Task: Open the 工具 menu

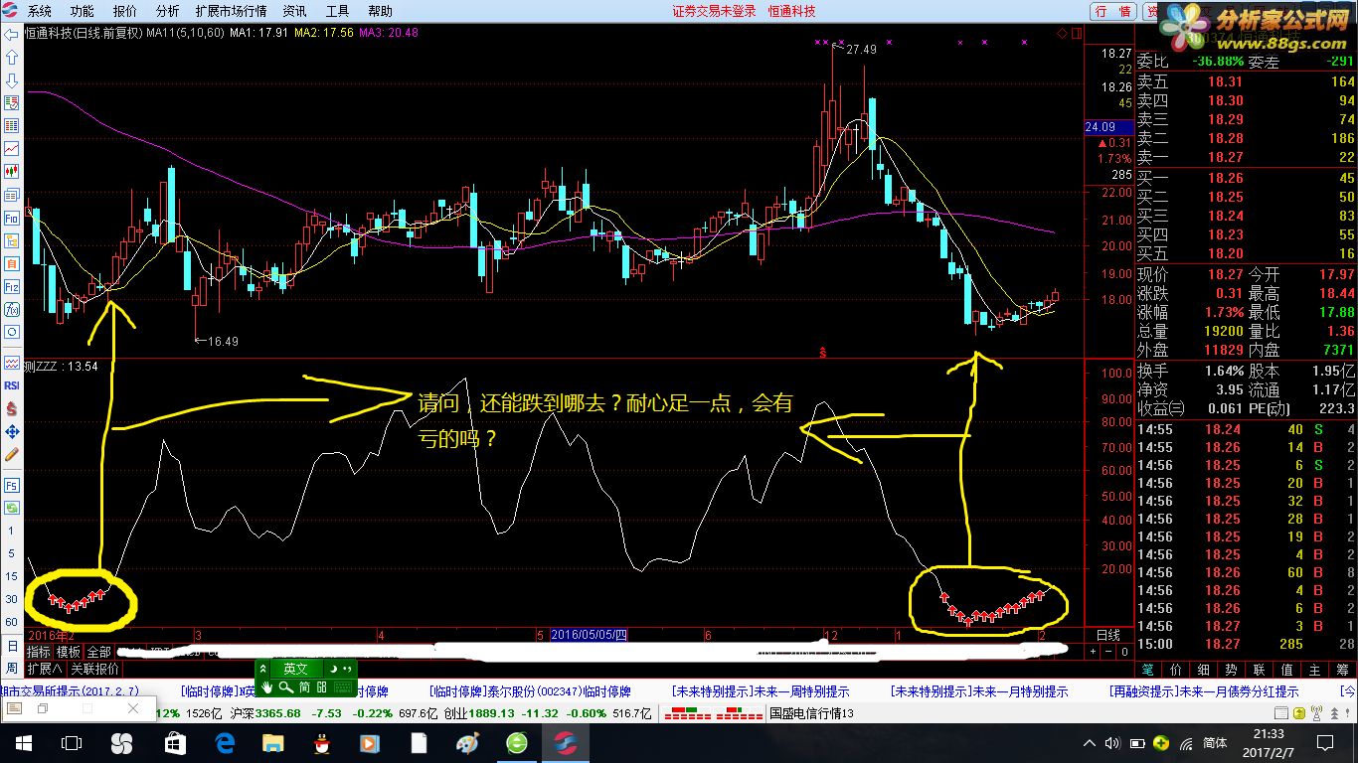Action: pyautogui.click(x=338, y=11)
